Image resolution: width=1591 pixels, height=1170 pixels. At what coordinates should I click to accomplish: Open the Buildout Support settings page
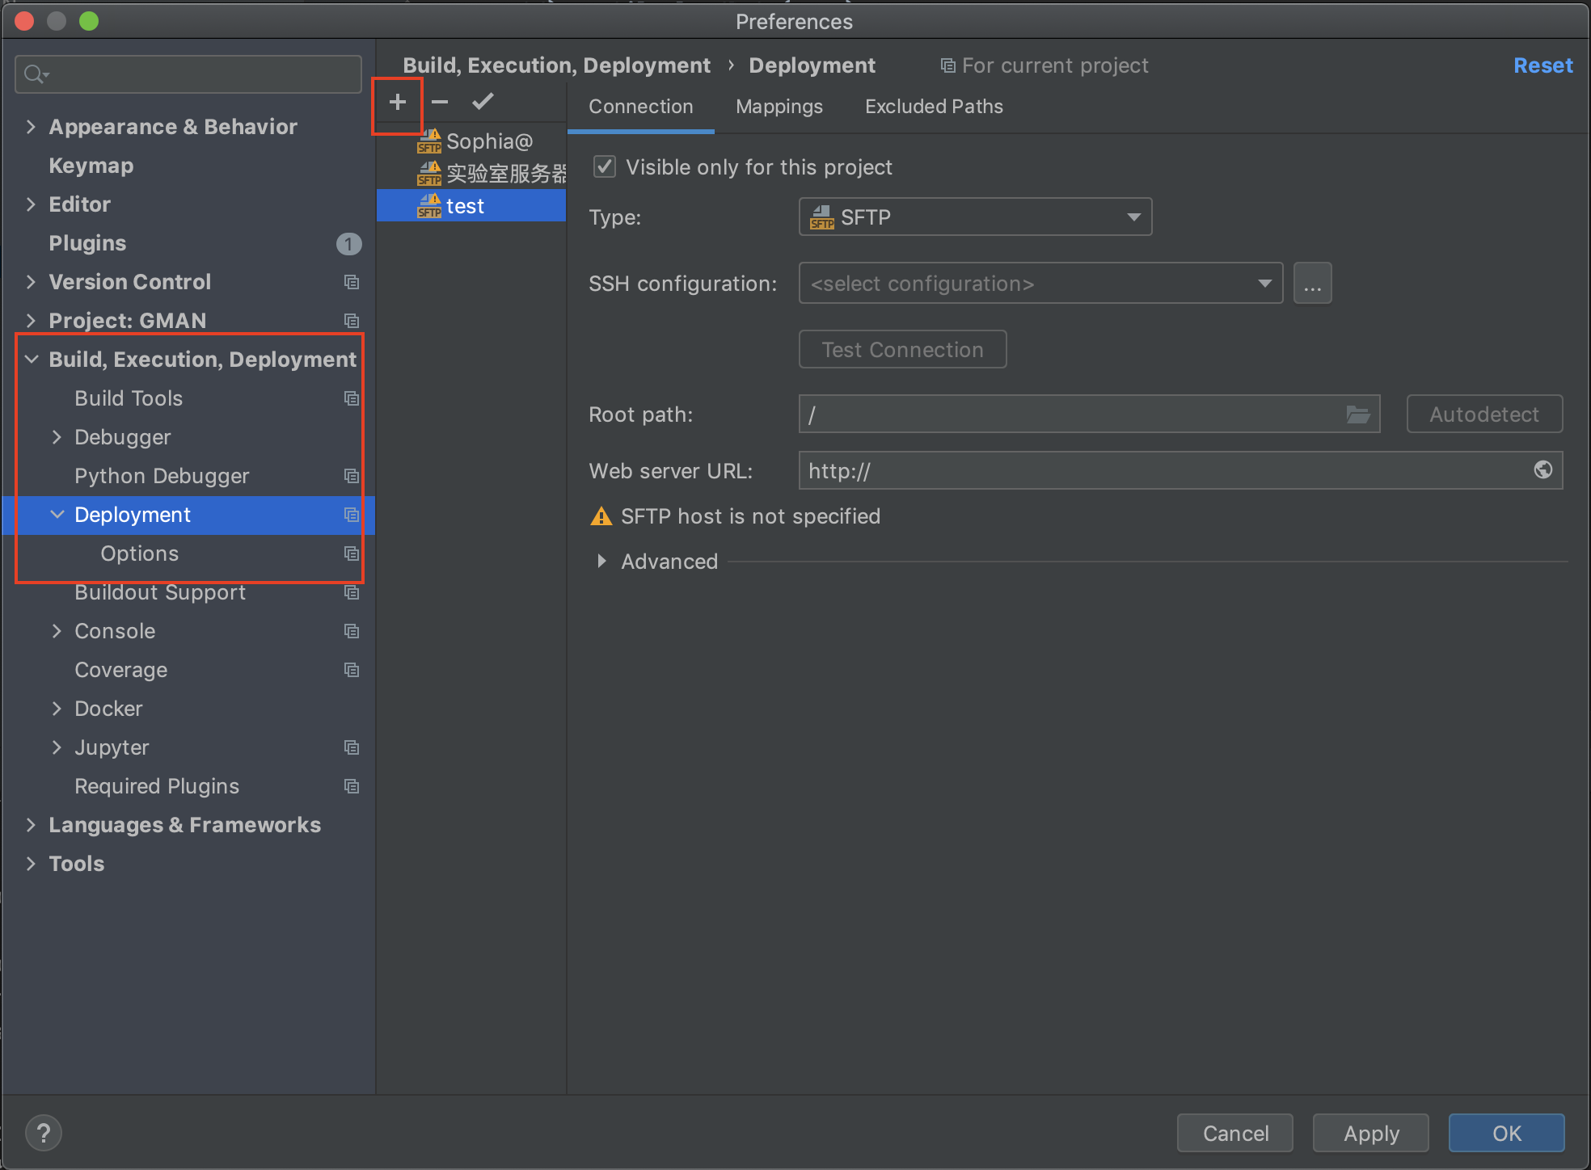click(160, 592)
